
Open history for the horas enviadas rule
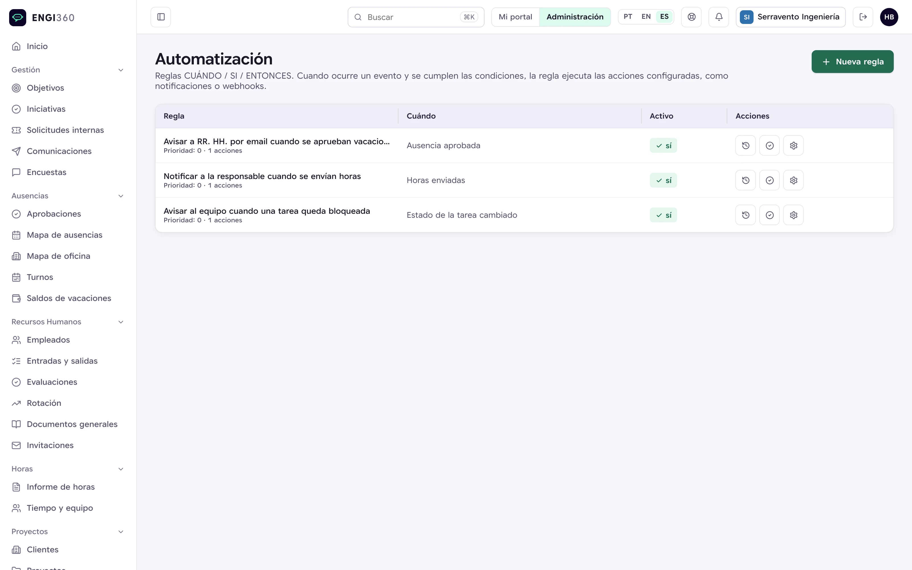746,180
